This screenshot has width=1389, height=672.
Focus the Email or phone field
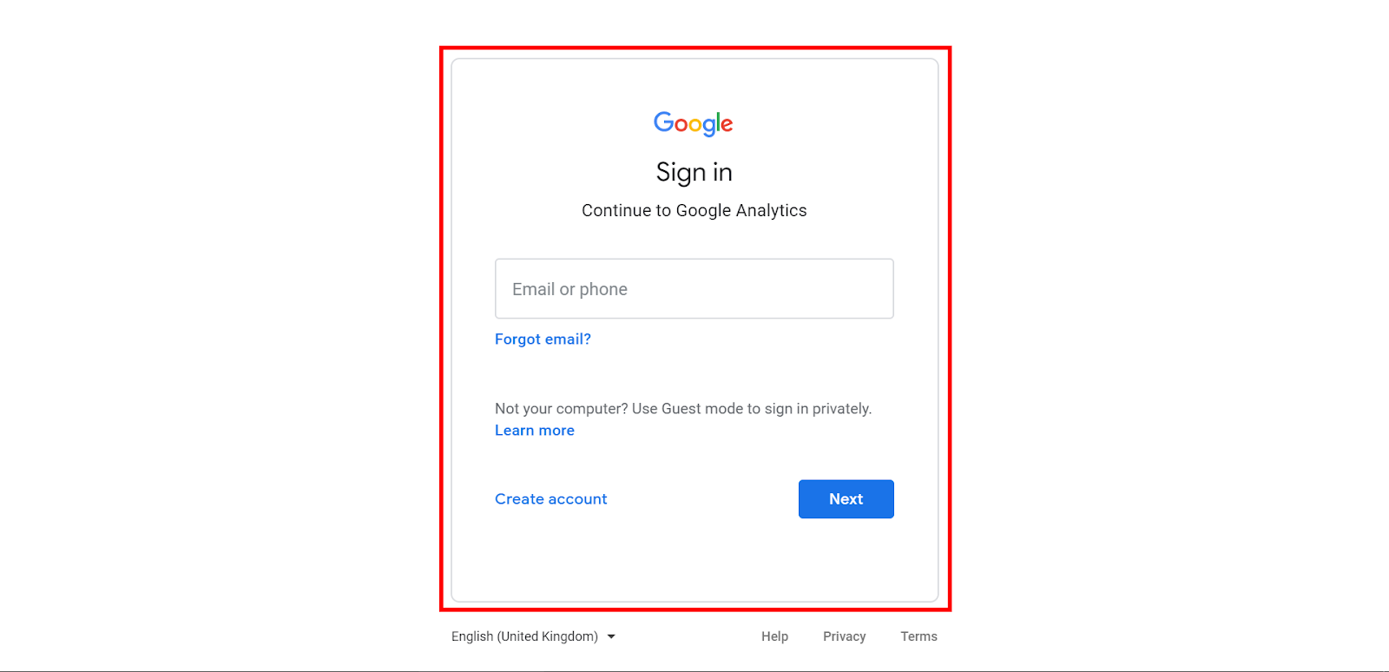(x=694, y=289)
